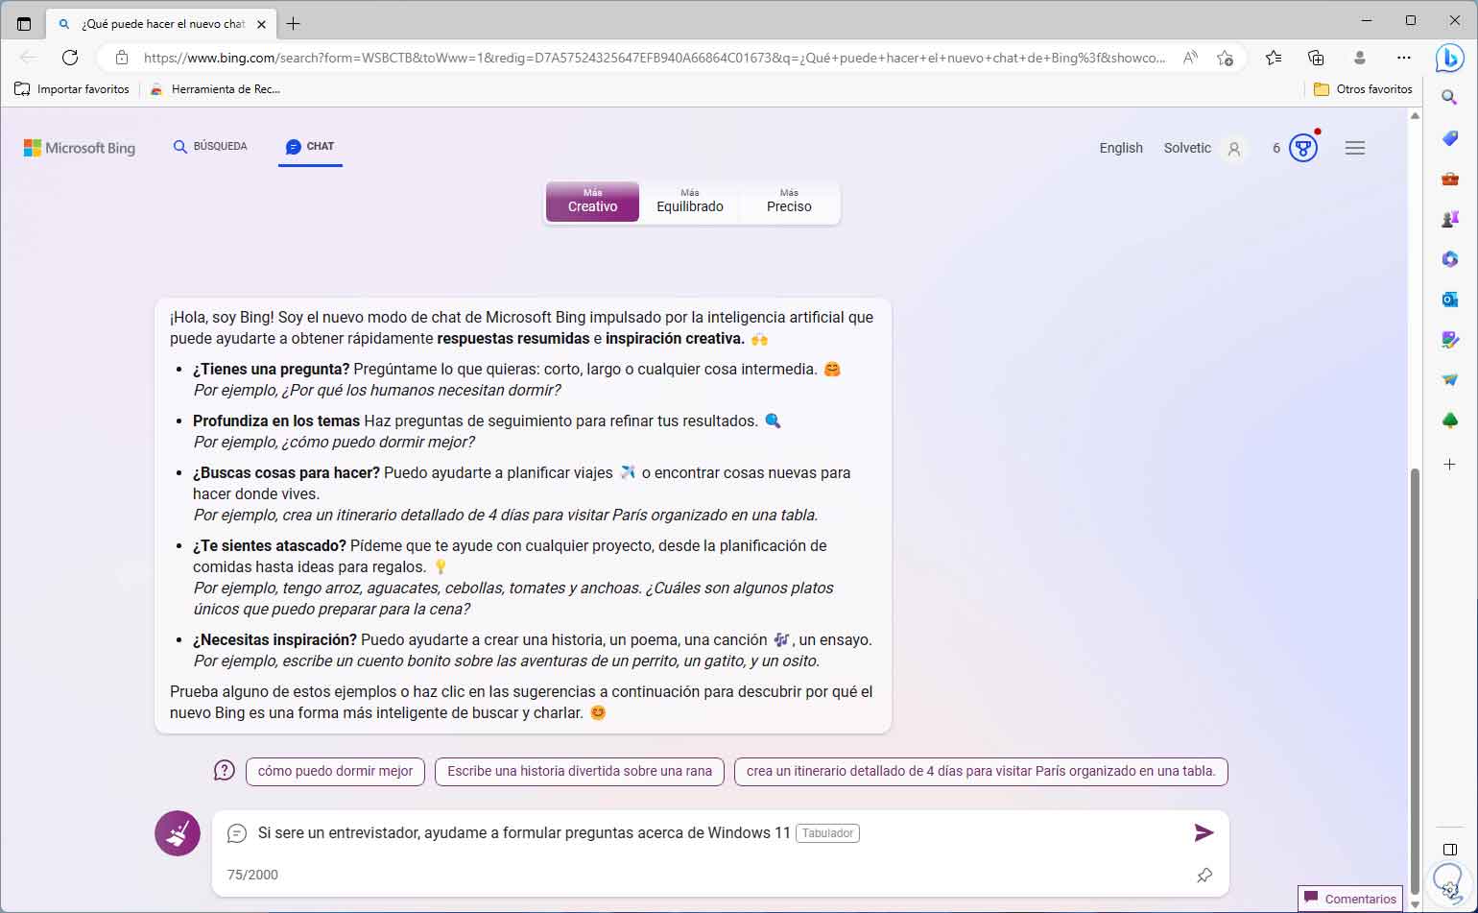Open the Drop paper plane sidebar icon
This screenshot has width=1478, height=913.
tap(1449, 380)
